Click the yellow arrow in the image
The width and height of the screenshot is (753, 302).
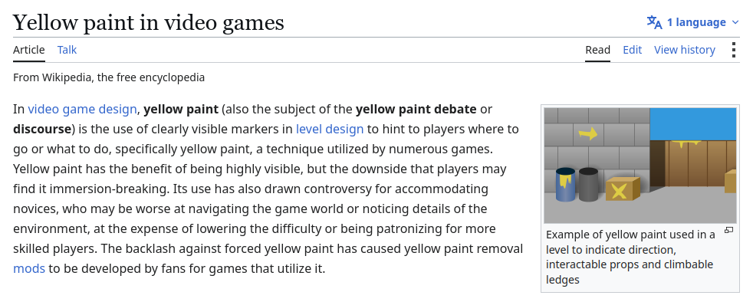click(588, 133)
